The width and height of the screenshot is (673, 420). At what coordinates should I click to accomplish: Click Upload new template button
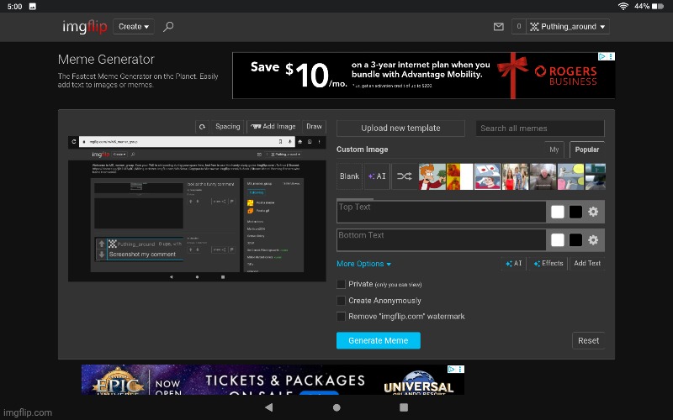coord(400,129)
